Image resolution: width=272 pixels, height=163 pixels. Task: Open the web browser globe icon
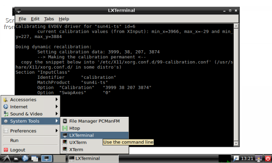[25, 158]
